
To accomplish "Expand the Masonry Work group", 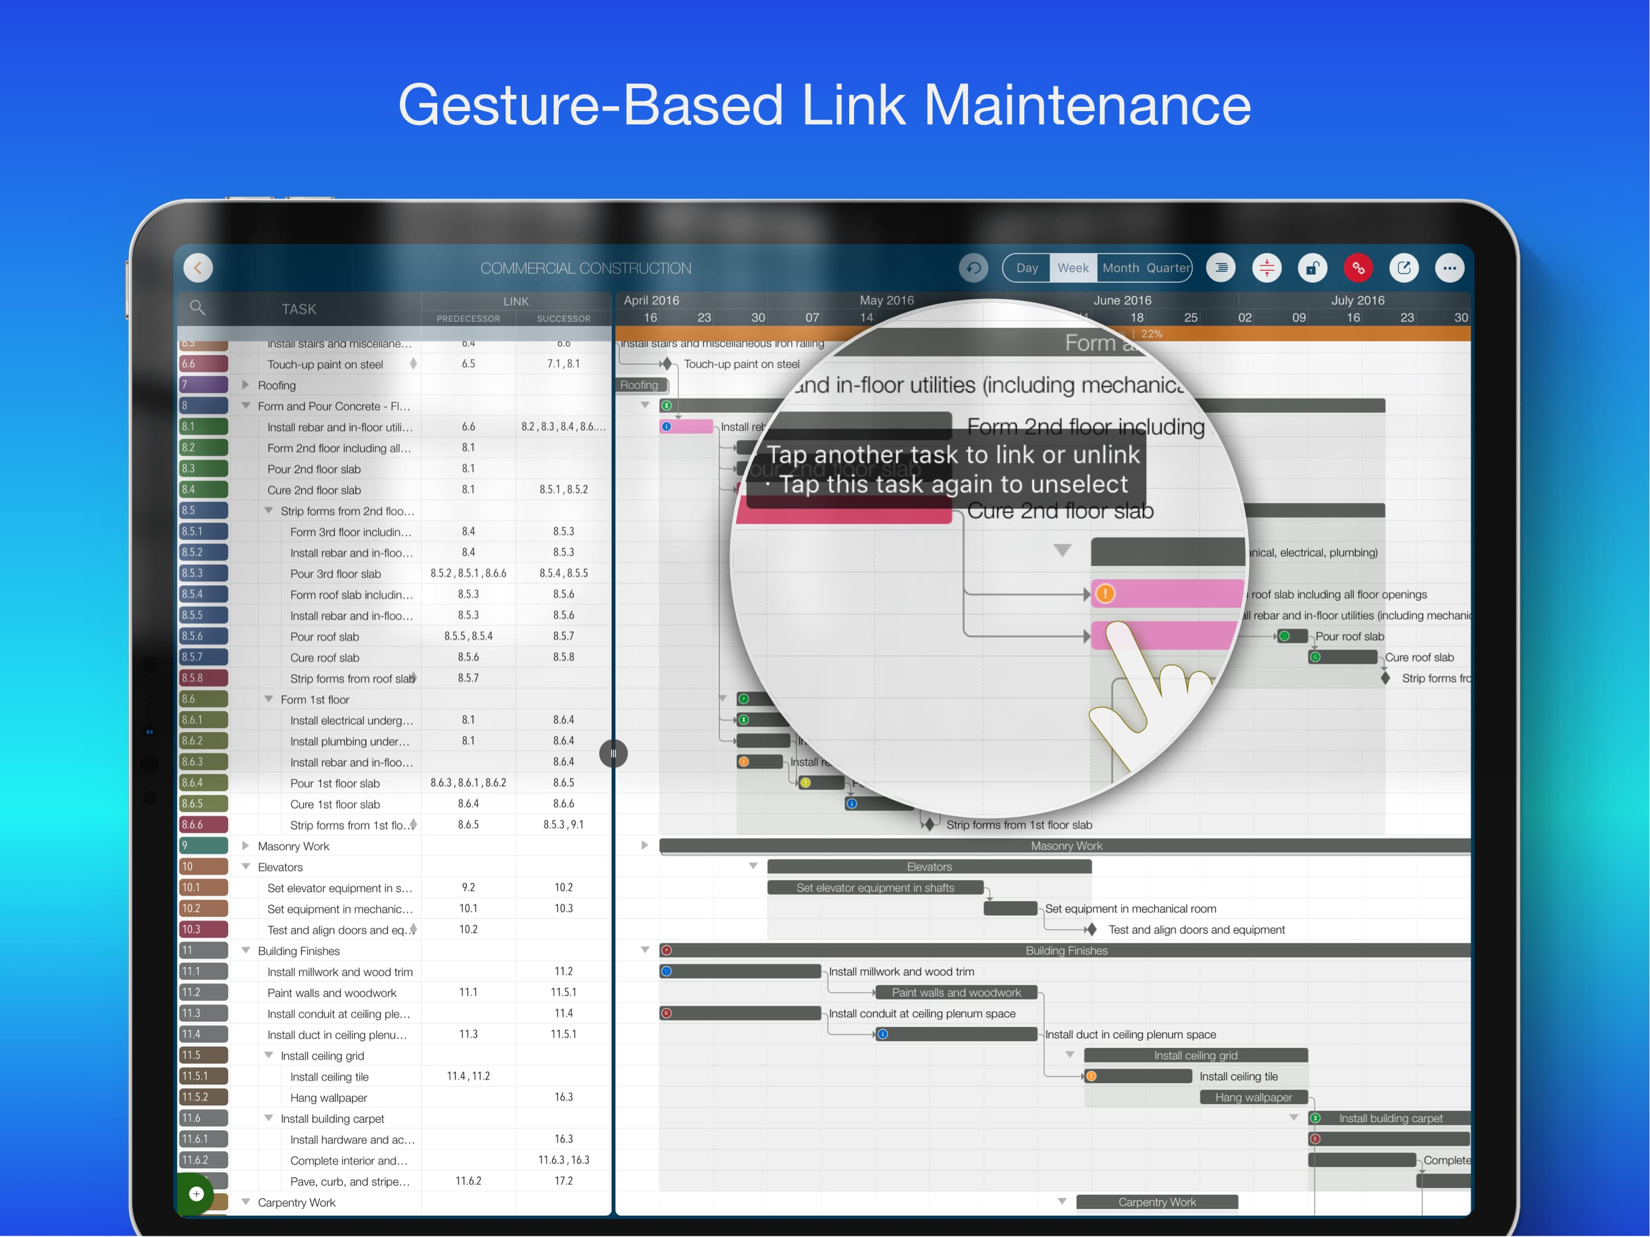I will coord(245,846).
